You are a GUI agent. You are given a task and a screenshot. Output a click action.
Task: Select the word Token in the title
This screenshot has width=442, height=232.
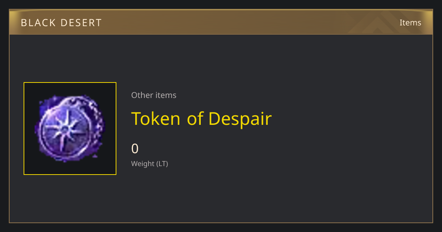(x=156, y=119)
